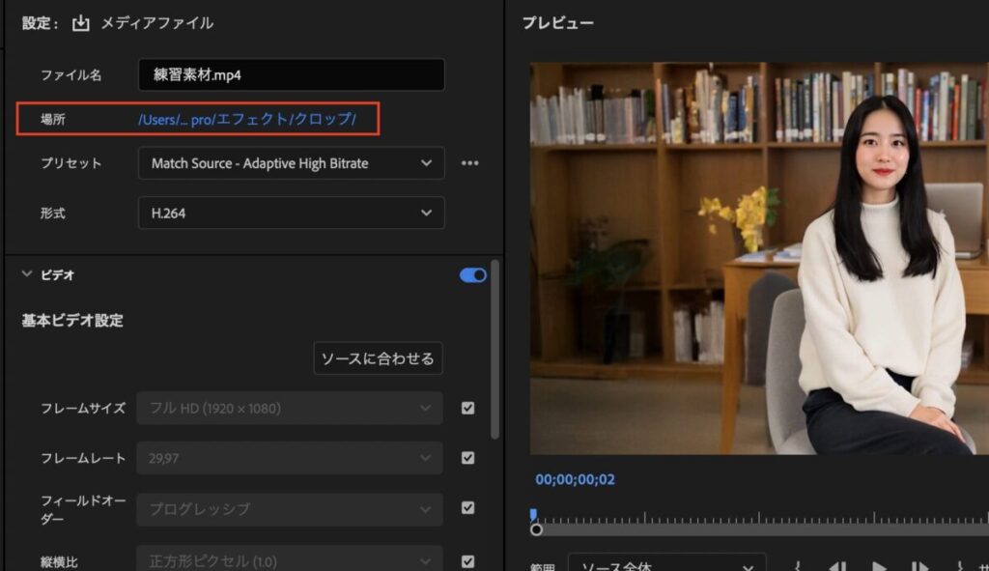Open the プリセット Match Source dropdown
Viewport: 989px width, 571px height.
(291, 163)
